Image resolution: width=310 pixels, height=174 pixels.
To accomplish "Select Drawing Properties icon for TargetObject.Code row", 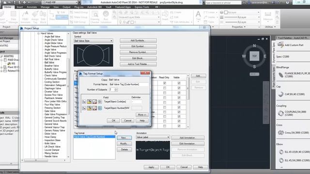I will [x=89, y=102].
